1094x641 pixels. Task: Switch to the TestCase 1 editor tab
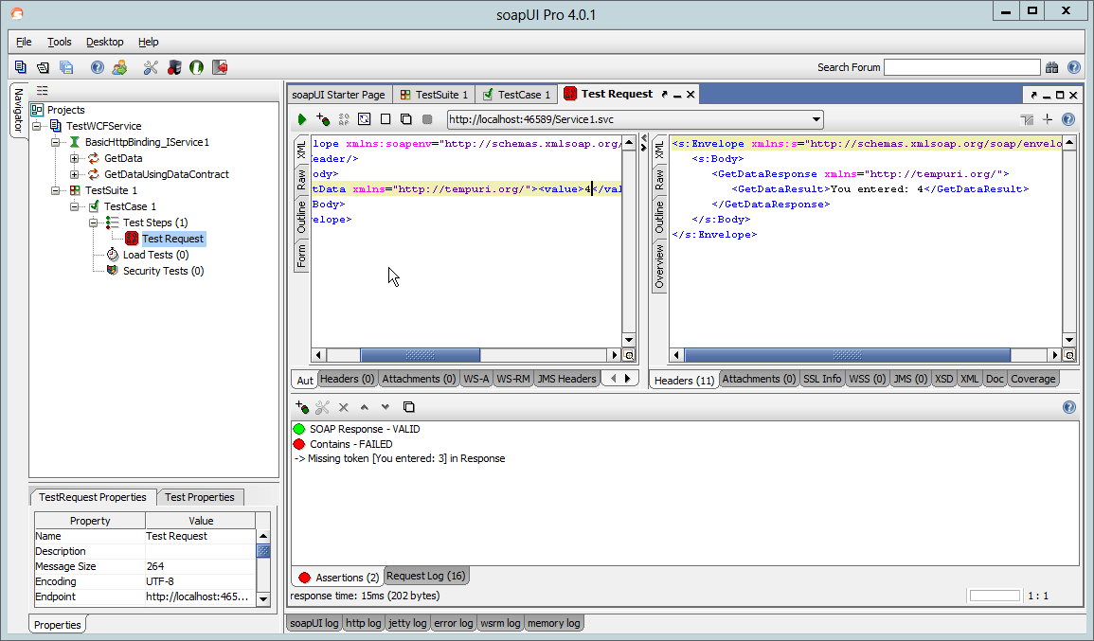[516, 94]
